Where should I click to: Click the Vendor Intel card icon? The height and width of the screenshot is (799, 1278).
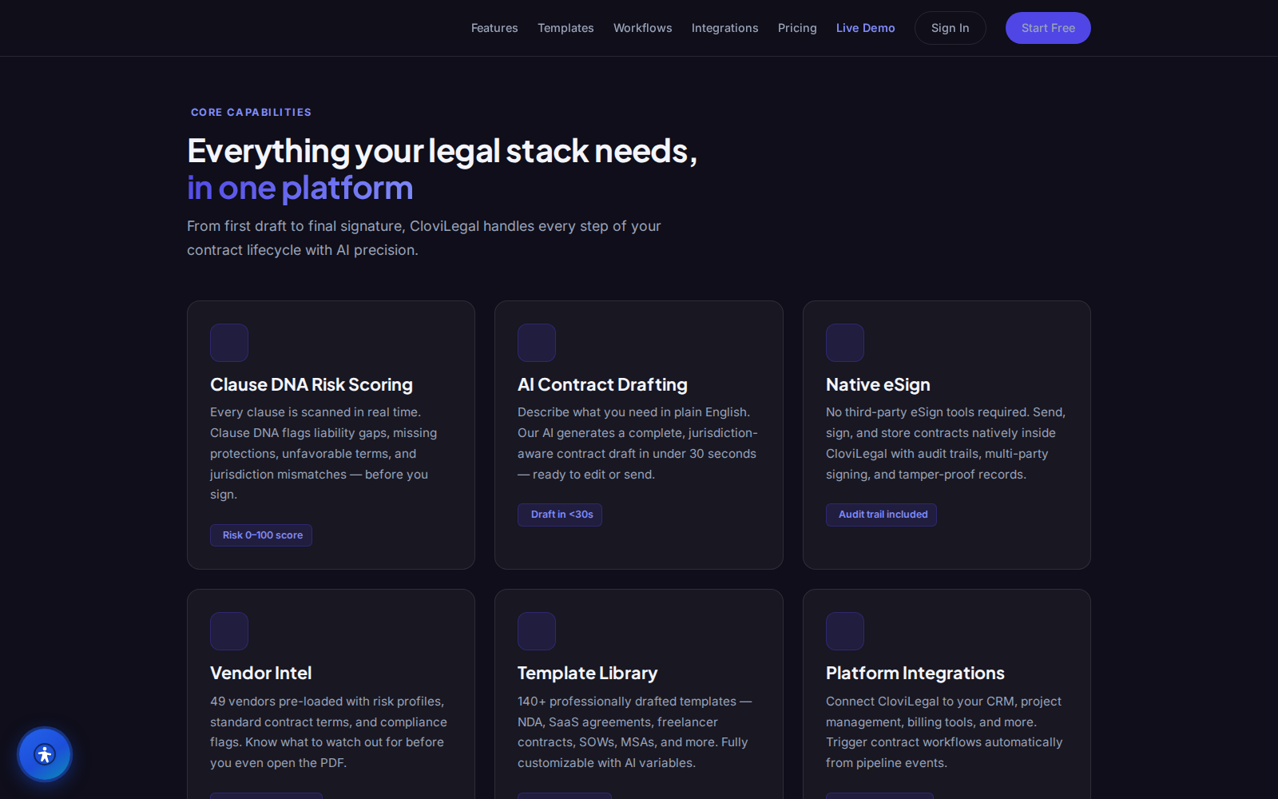pyautogui.click(x=229, y=631)
